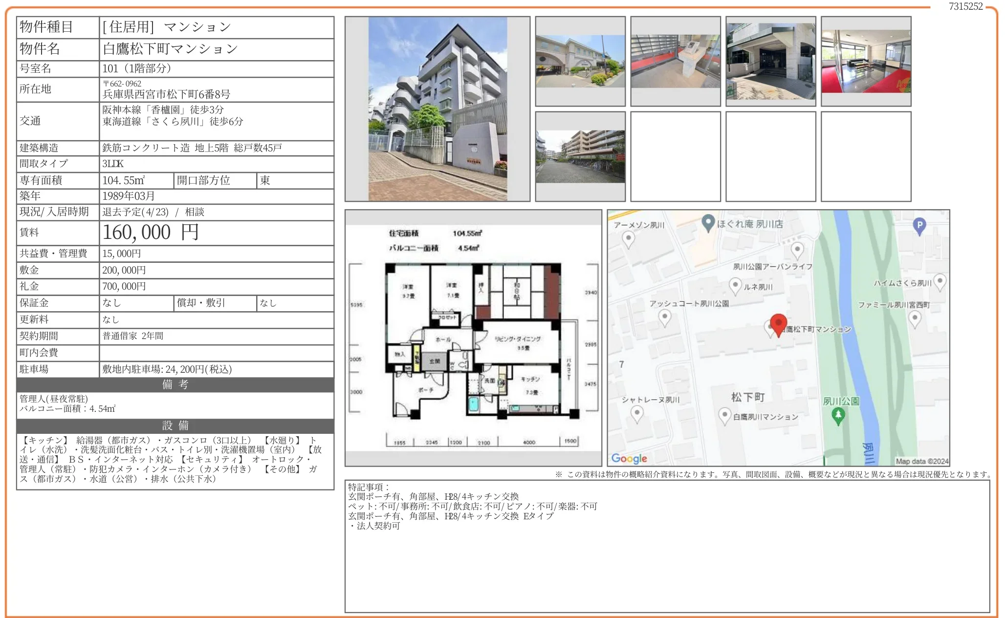
Task: Open the lobby with red carpet thumbnail
Action: click(866, 61)
